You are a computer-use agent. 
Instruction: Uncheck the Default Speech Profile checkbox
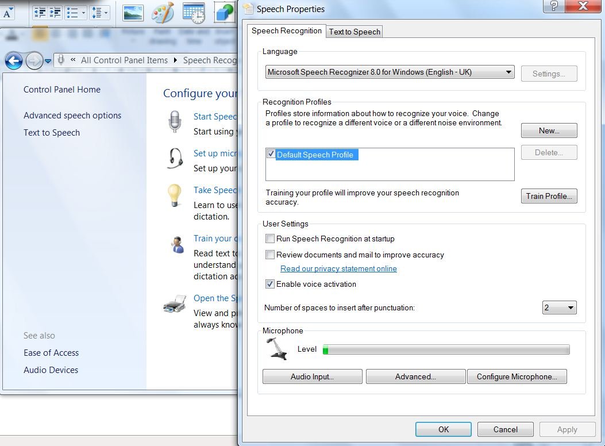(x=271, y=153)
